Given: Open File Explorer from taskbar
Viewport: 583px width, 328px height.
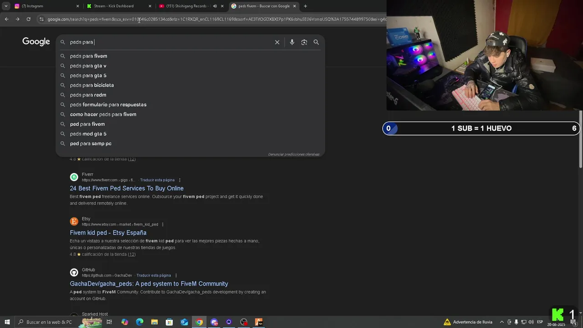Looking at the screenshot, I should tap(154, 322).
